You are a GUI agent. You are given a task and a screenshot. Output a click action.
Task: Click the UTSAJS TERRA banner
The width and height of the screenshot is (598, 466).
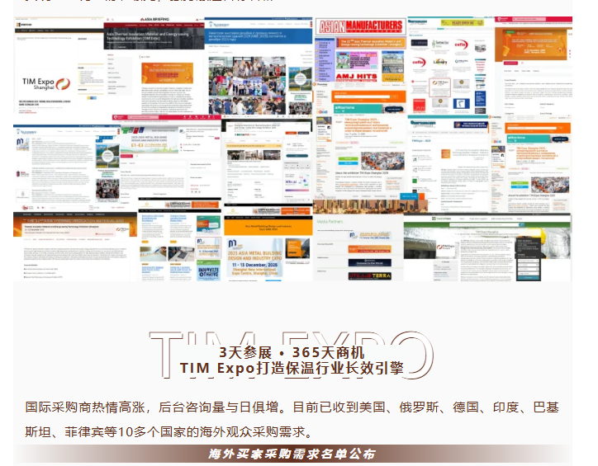pos(369,275)
